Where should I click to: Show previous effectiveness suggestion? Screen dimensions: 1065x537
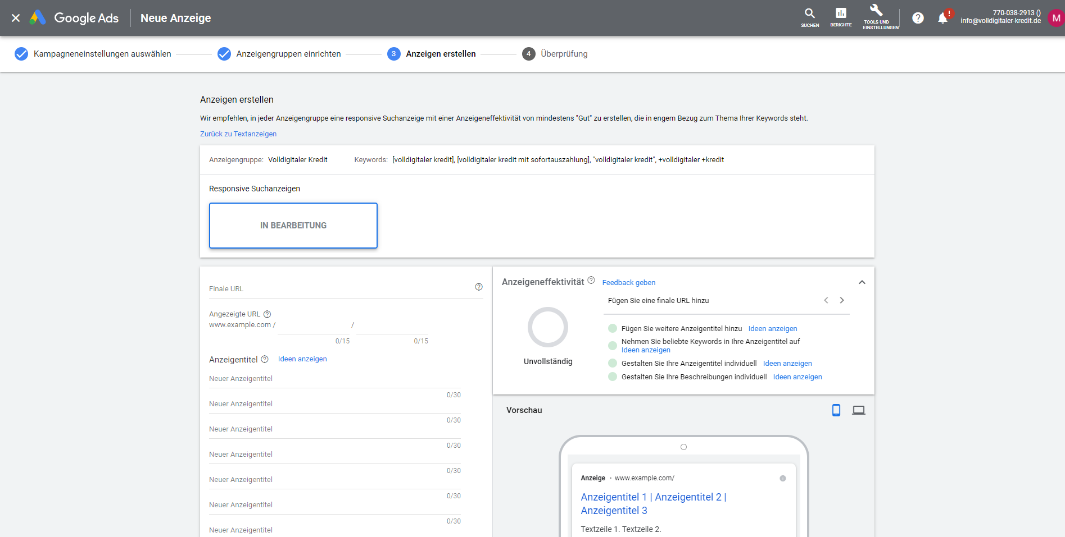point(826,300)
